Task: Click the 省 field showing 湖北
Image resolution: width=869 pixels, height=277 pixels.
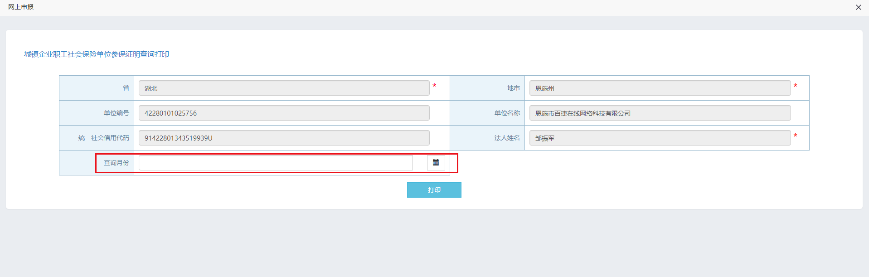Action: tap(284, 88)
